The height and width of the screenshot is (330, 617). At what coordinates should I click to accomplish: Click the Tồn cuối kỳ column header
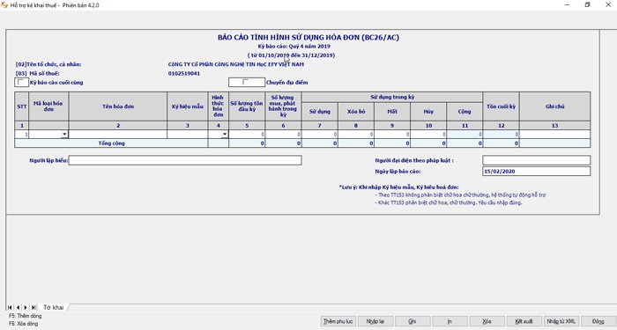tap(501, 106)
